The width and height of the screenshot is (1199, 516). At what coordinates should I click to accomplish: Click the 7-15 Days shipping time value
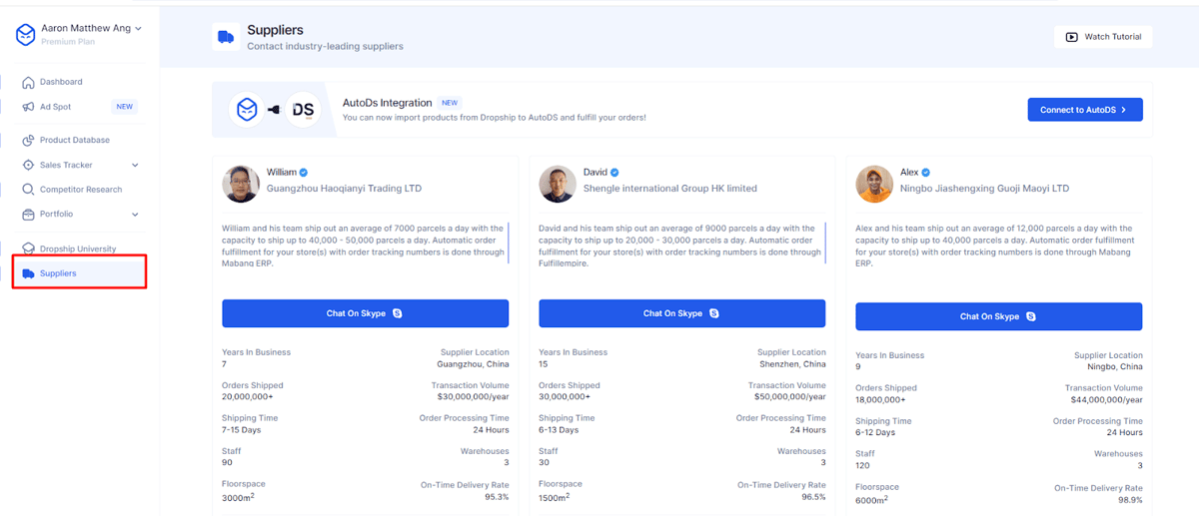point(241,430)
